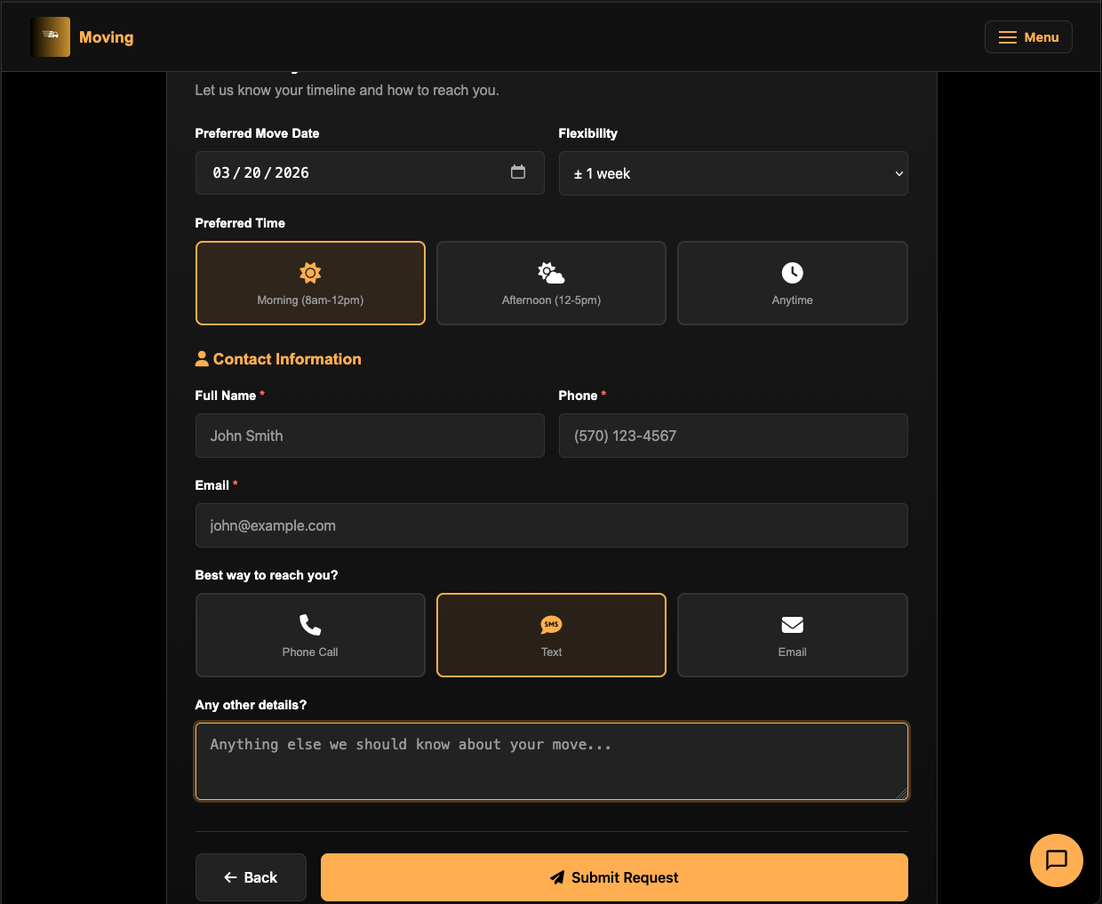1102x904 pixels.
Task: Choose Phone Call contact method
Action: point(310,635)
